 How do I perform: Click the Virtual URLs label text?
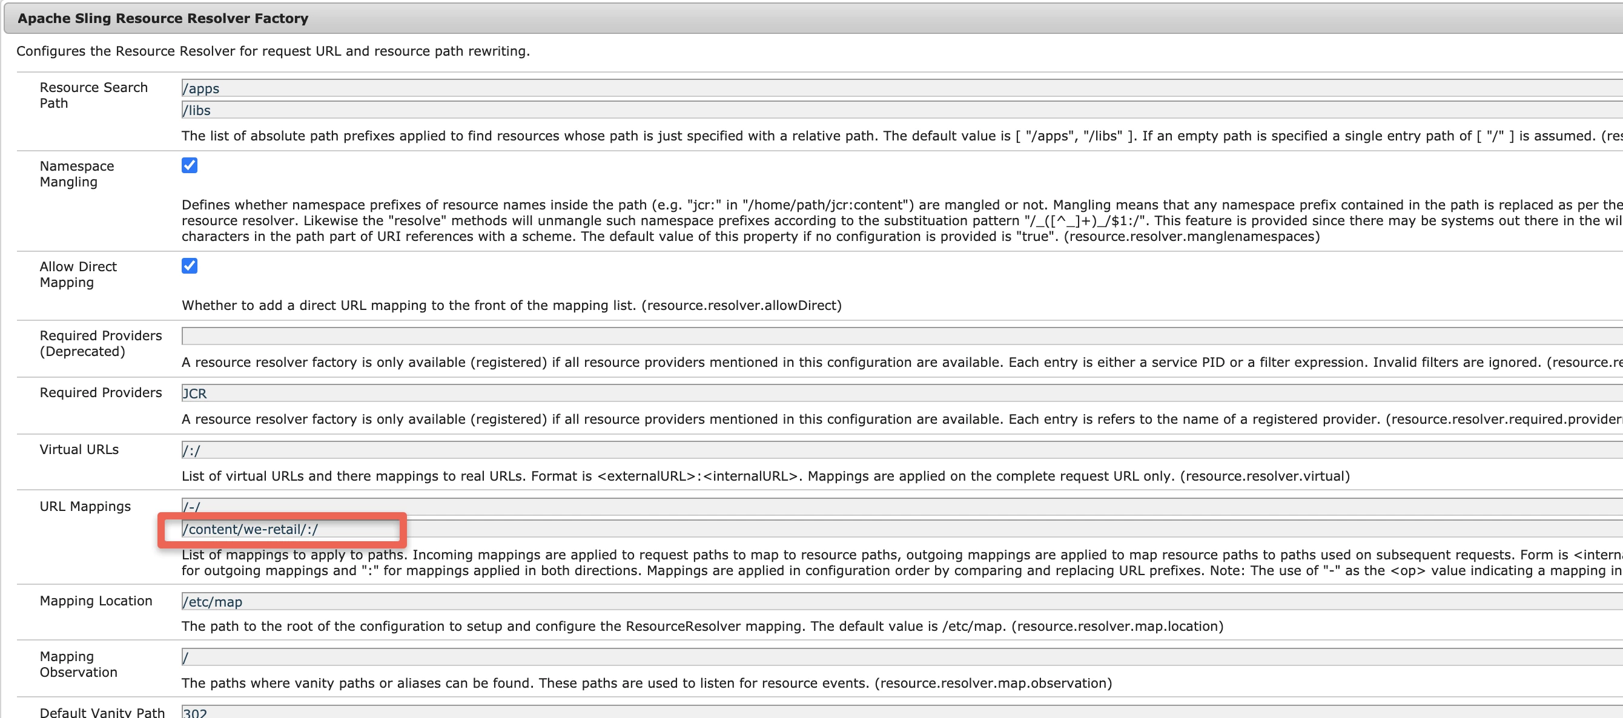click(79, 450)
